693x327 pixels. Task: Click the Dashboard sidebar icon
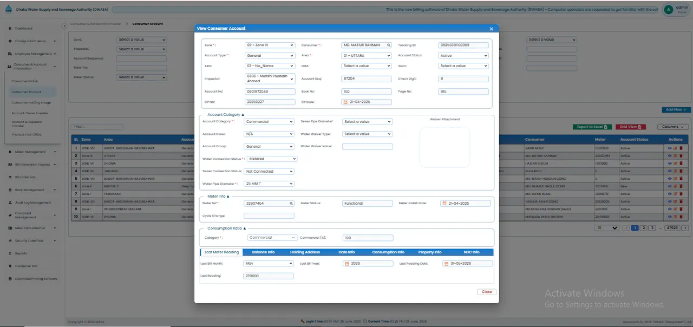[x=11, y=28]
